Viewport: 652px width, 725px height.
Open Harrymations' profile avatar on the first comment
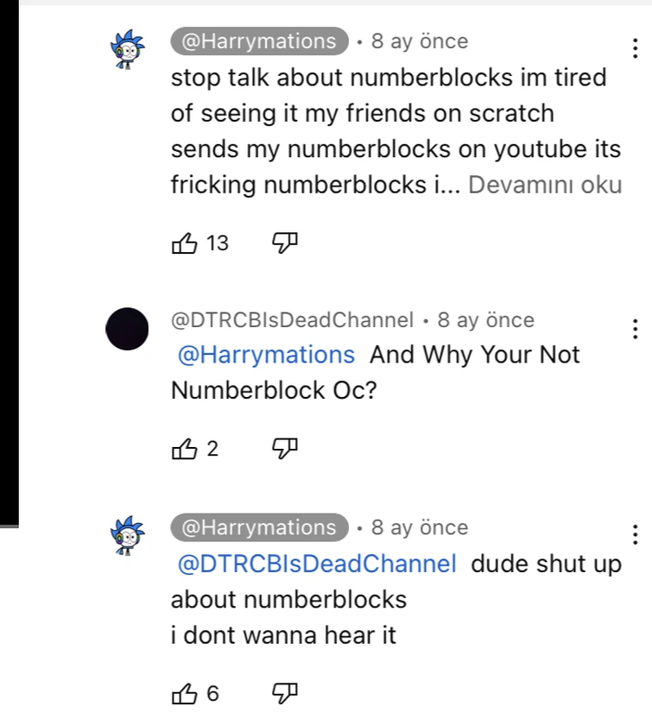(x=126, y=49)
